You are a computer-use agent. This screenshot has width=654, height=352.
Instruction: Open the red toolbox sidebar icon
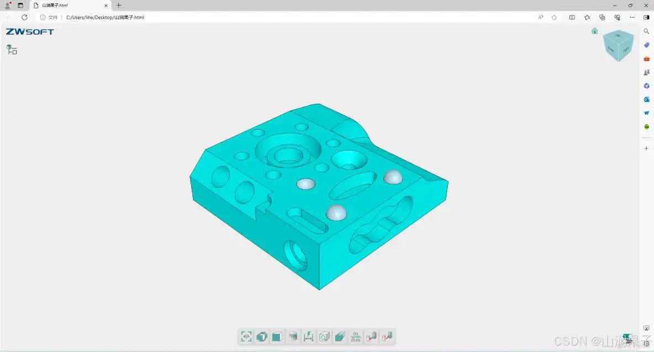[x=646, y=58]
